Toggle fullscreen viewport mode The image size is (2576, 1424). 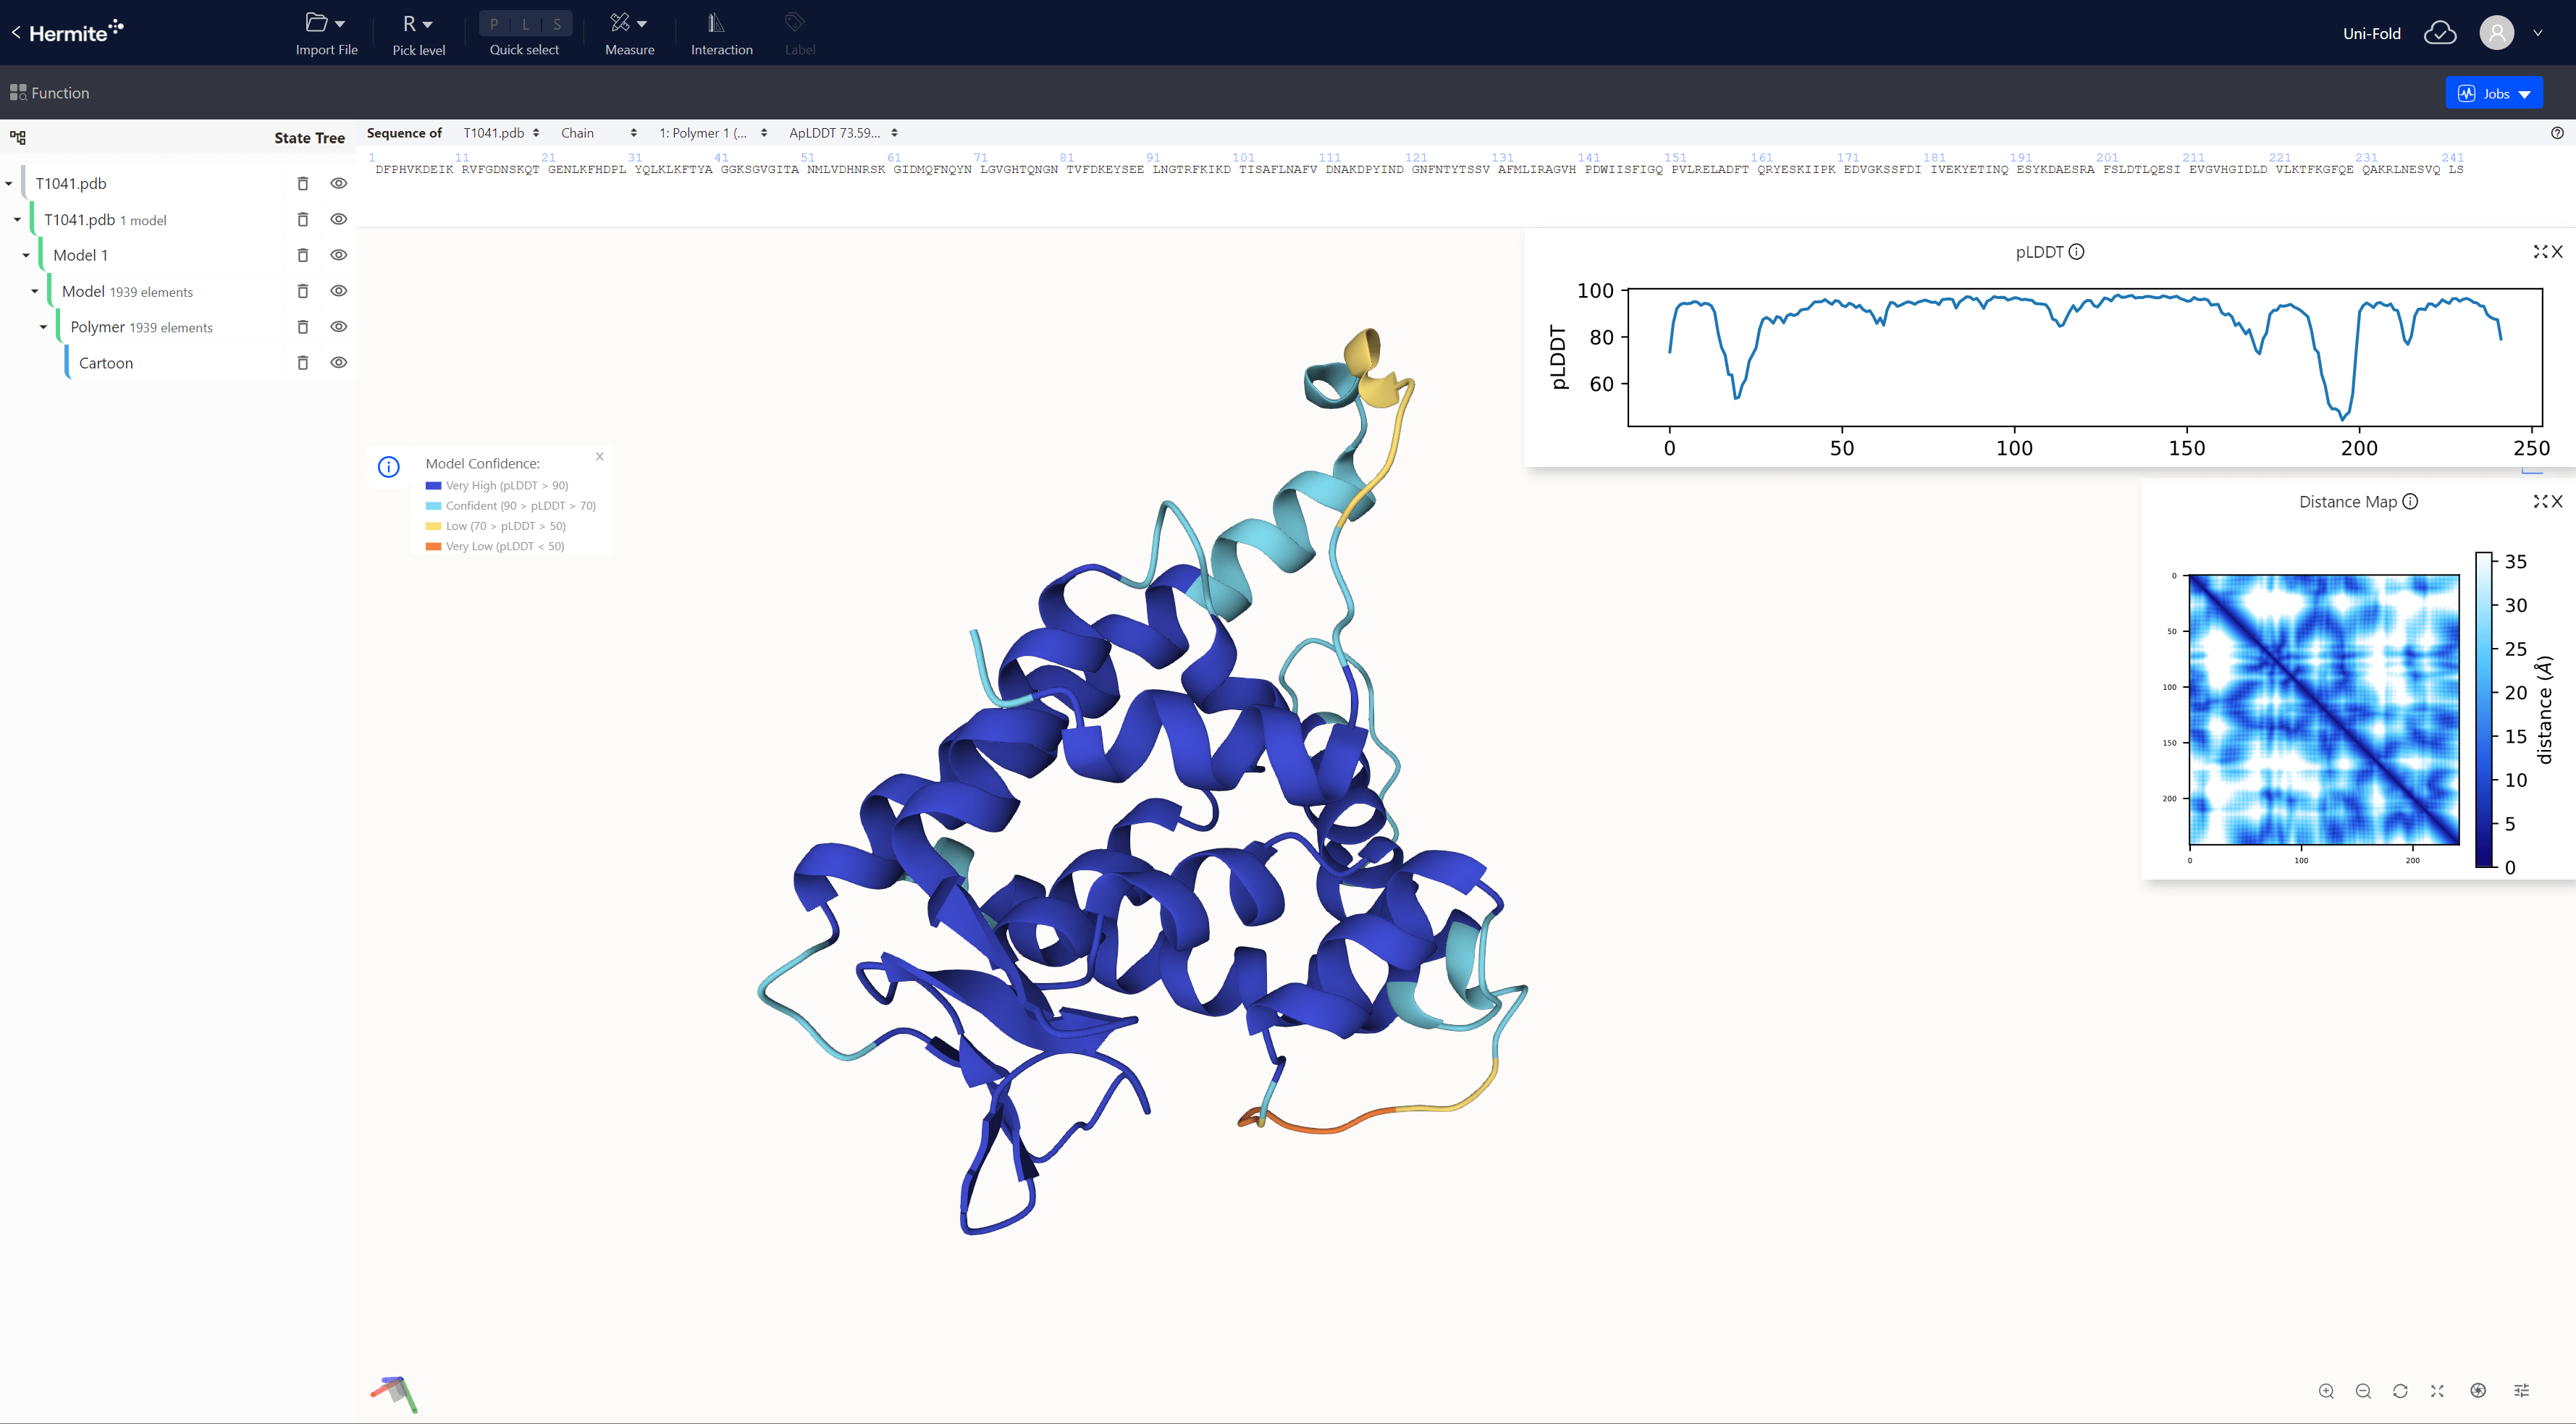coord(2437,1391)
